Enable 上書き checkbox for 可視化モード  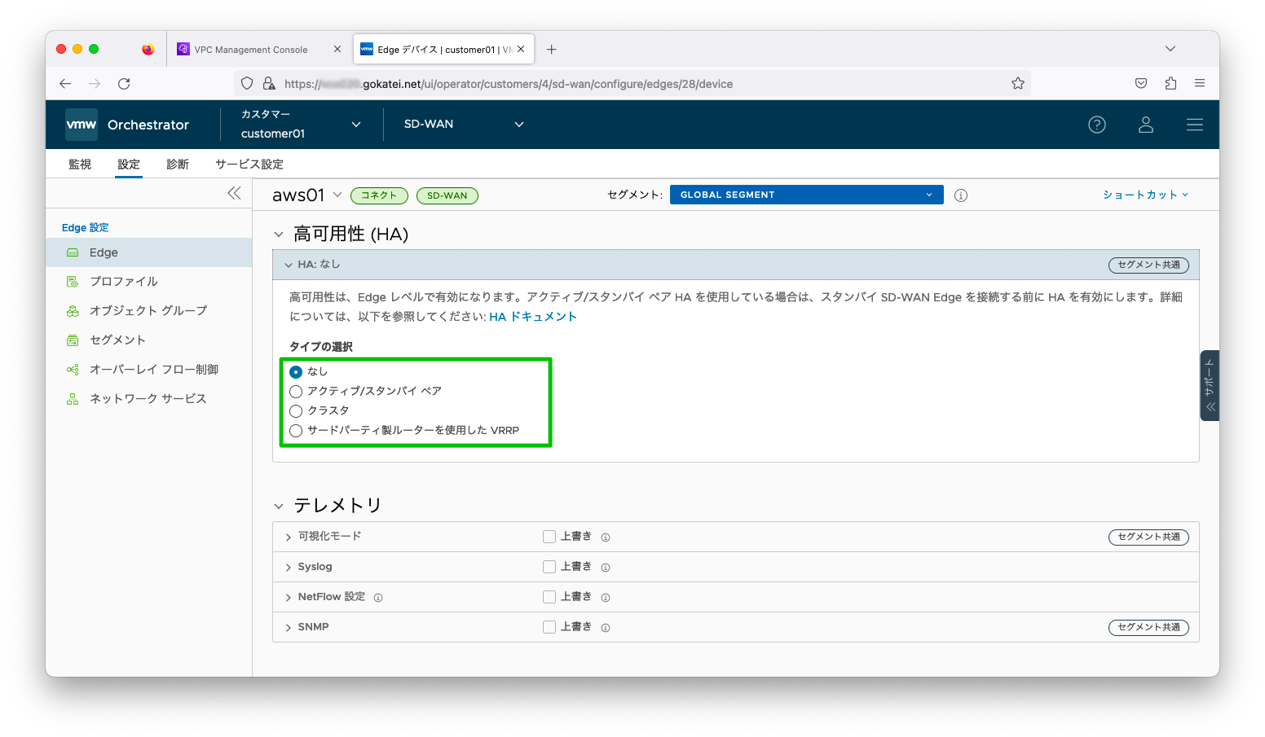549,537
